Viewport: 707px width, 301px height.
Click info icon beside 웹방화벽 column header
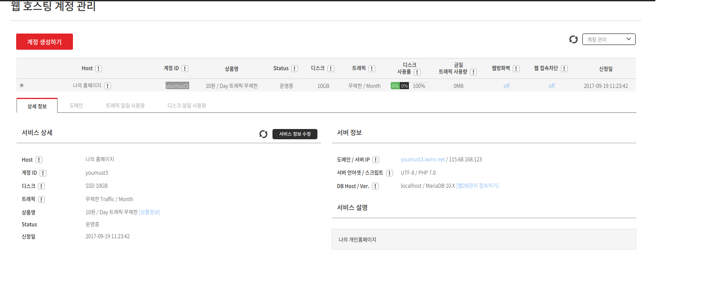pos(516,69)
